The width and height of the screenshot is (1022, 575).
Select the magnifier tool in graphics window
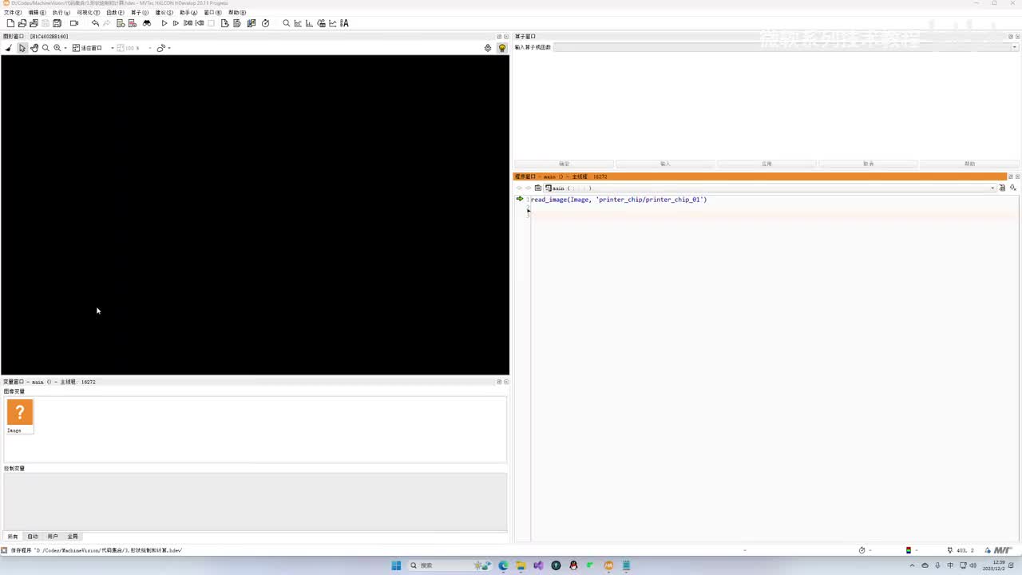[x=46, y=48]
